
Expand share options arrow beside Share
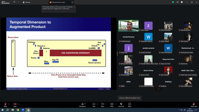tap(116, 104)
